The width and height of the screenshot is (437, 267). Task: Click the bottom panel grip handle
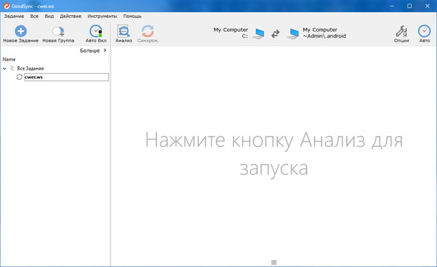pyautogui.click(x=274, y=262)
